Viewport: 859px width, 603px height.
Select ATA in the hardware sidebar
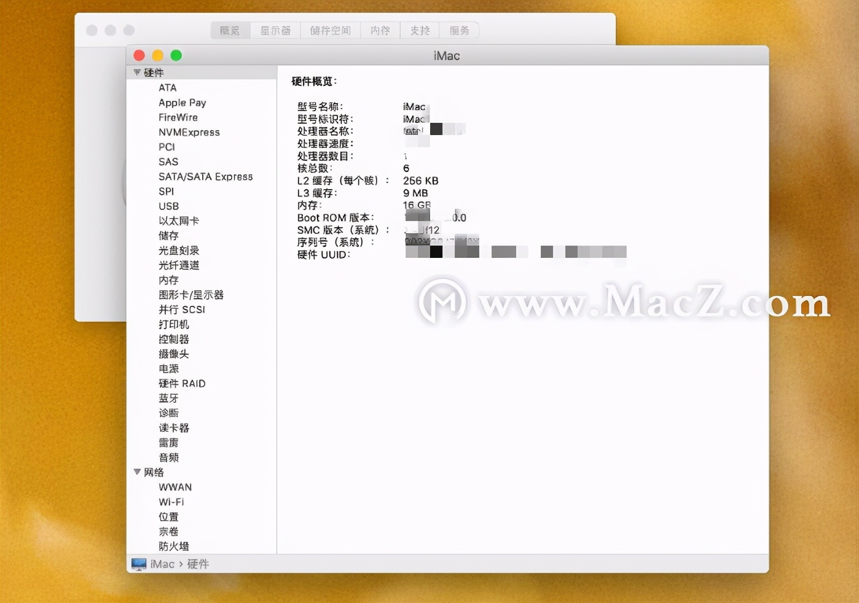167,88
